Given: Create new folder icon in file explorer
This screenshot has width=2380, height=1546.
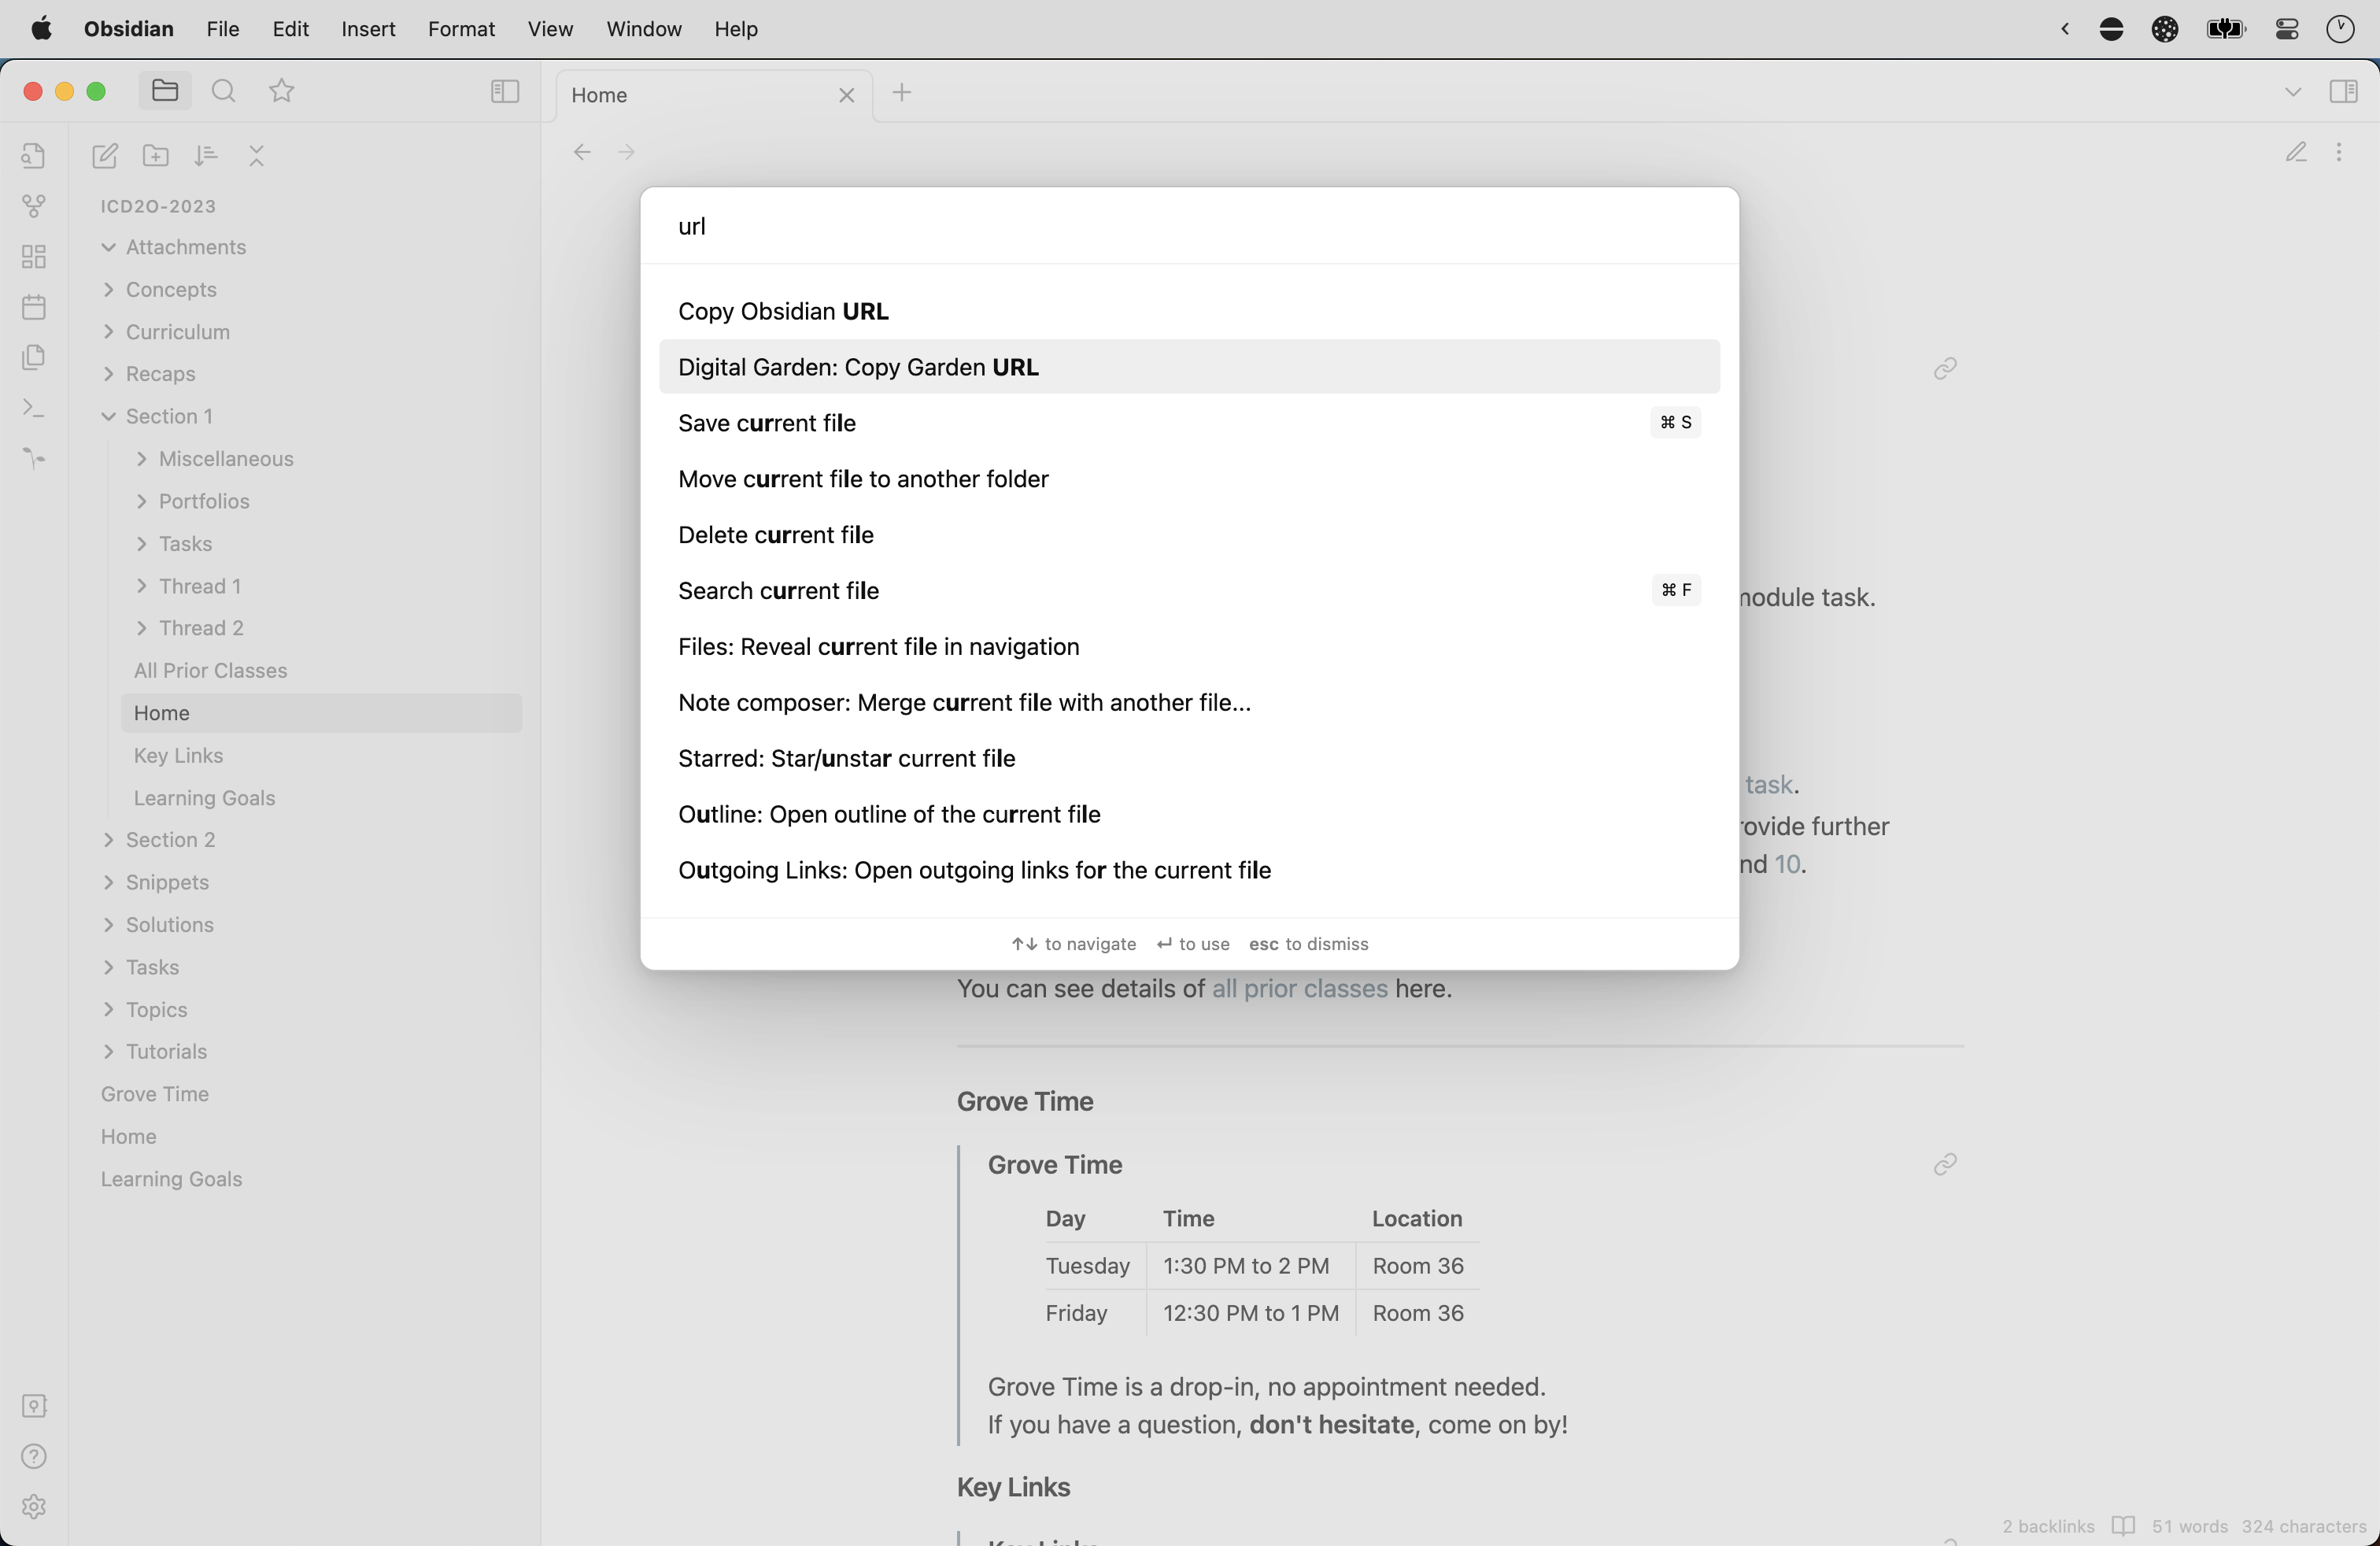Looking at the screenshot, I should click(156, 155).
